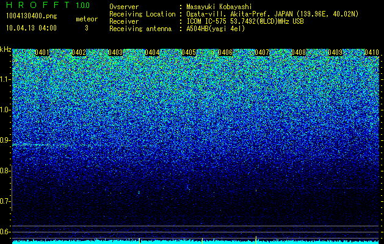Viewport: 384px width, 244px height.
Task: Click the yellow meteor marker between 0405 and 0406
Action: [202, 240]
